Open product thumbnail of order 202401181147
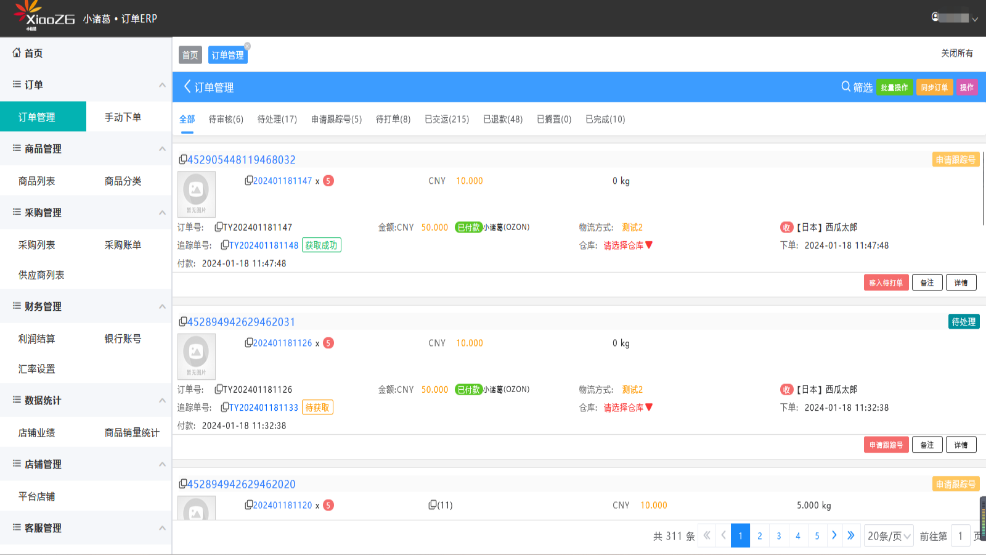The image size is (986, 555). [197, 194]
